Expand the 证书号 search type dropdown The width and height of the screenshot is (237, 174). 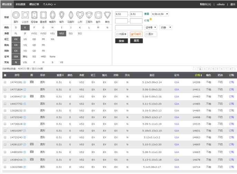click(151, 27)
